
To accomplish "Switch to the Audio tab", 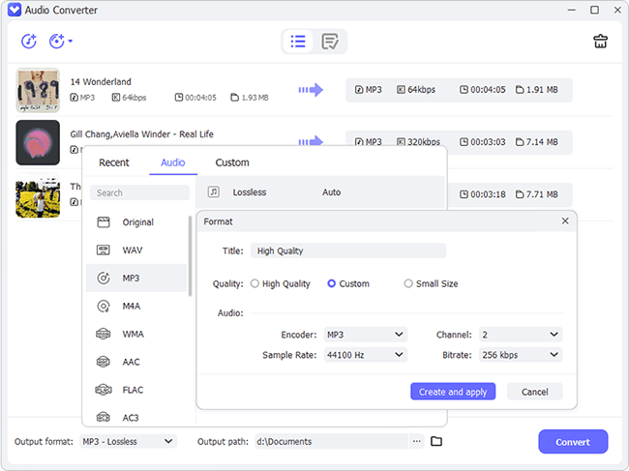I will 173,162.
